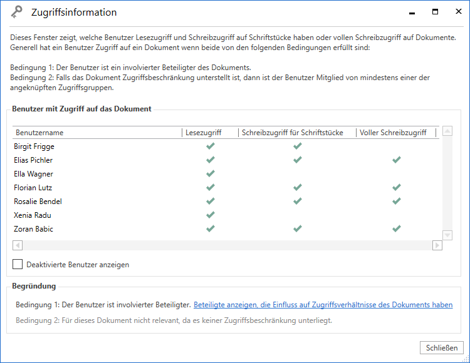Click Rosalie Bendel's Voller Schreibzugriff checkmark
The width and height of the screenshot is (470, 363).
tap(396, 202)
